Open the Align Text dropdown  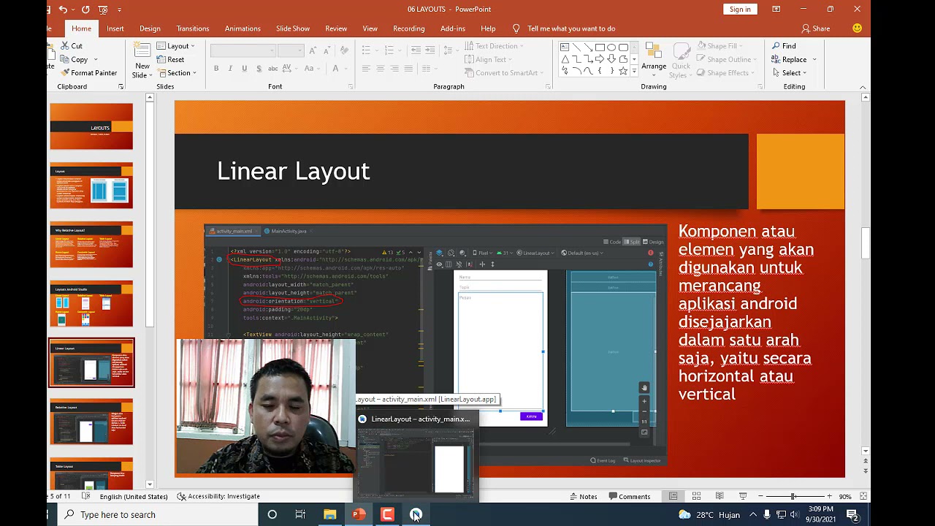(487, 59)
